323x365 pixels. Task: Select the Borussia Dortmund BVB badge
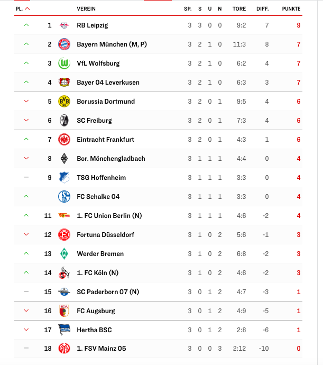(x=64, y=101)
